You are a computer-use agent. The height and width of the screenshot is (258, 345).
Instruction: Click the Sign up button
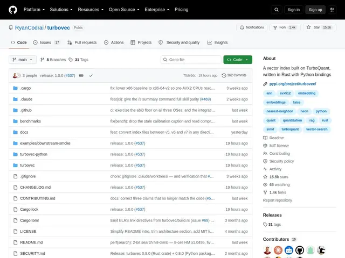(315, 10)
